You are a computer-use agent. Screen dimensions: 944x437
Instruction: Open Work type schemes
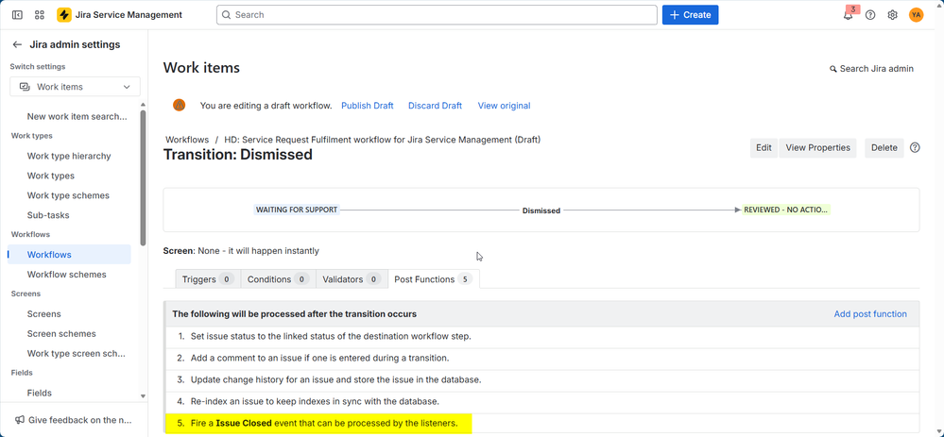coord(68,195)
